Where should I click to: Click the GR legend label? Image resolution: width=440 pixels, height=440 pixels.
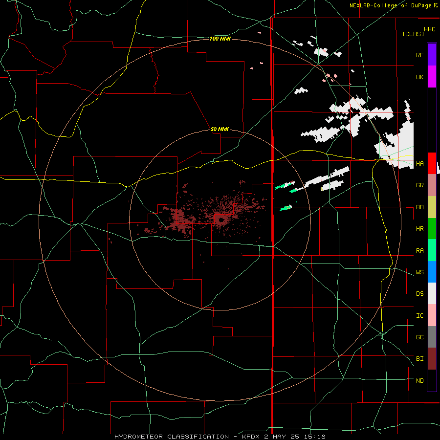tap(419, 185)
